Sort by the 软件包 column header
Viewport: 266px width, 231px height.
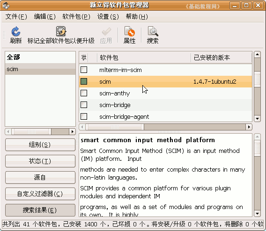click(x=144, y=58)
